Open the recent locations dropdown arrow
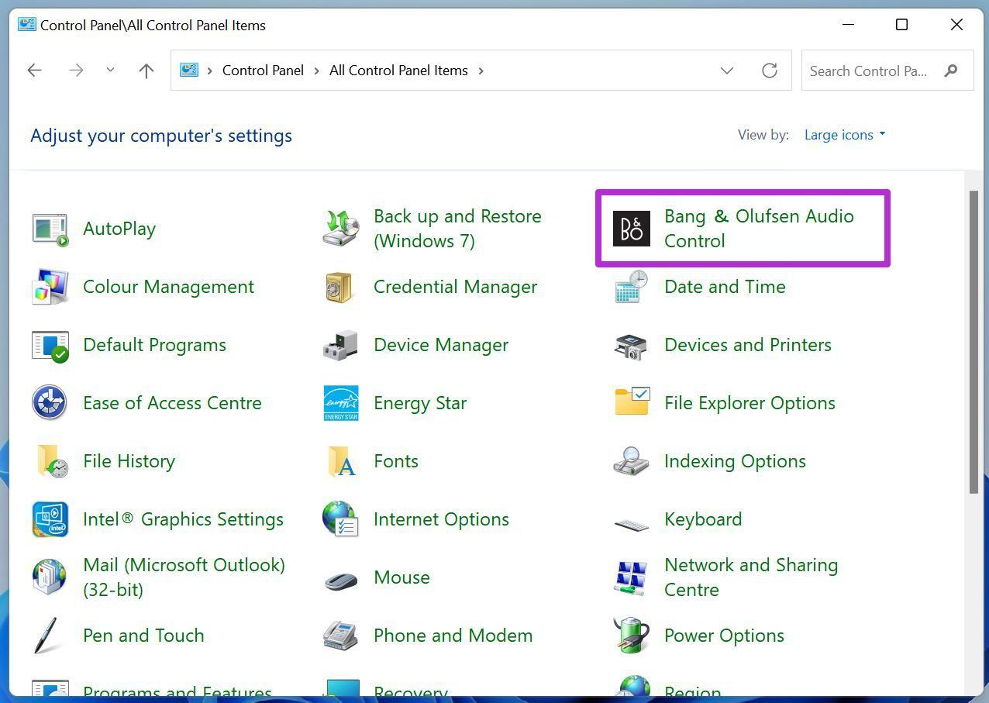 coord(110,70)
